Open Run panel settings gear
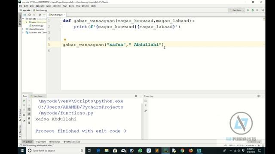This screenshot has width=275, height=154. (136, 96)
